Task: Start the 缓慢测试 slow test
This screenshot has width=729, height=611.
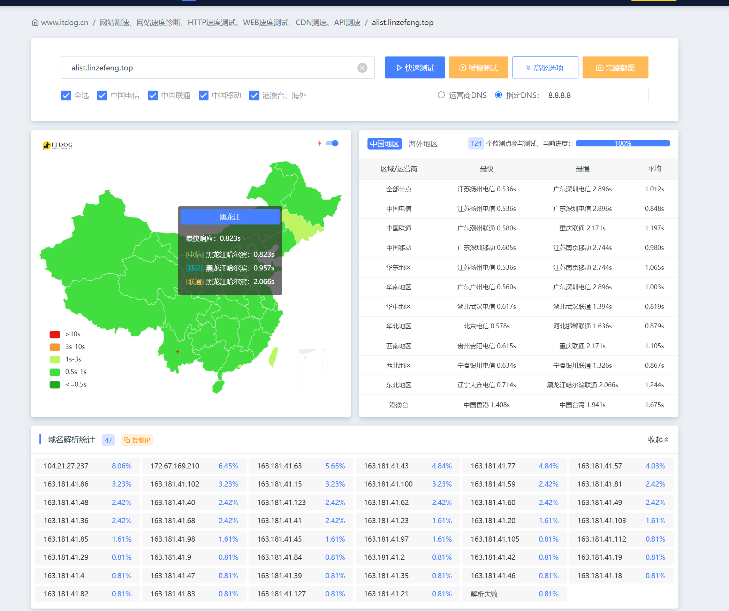Action: [x=478, y=68]
